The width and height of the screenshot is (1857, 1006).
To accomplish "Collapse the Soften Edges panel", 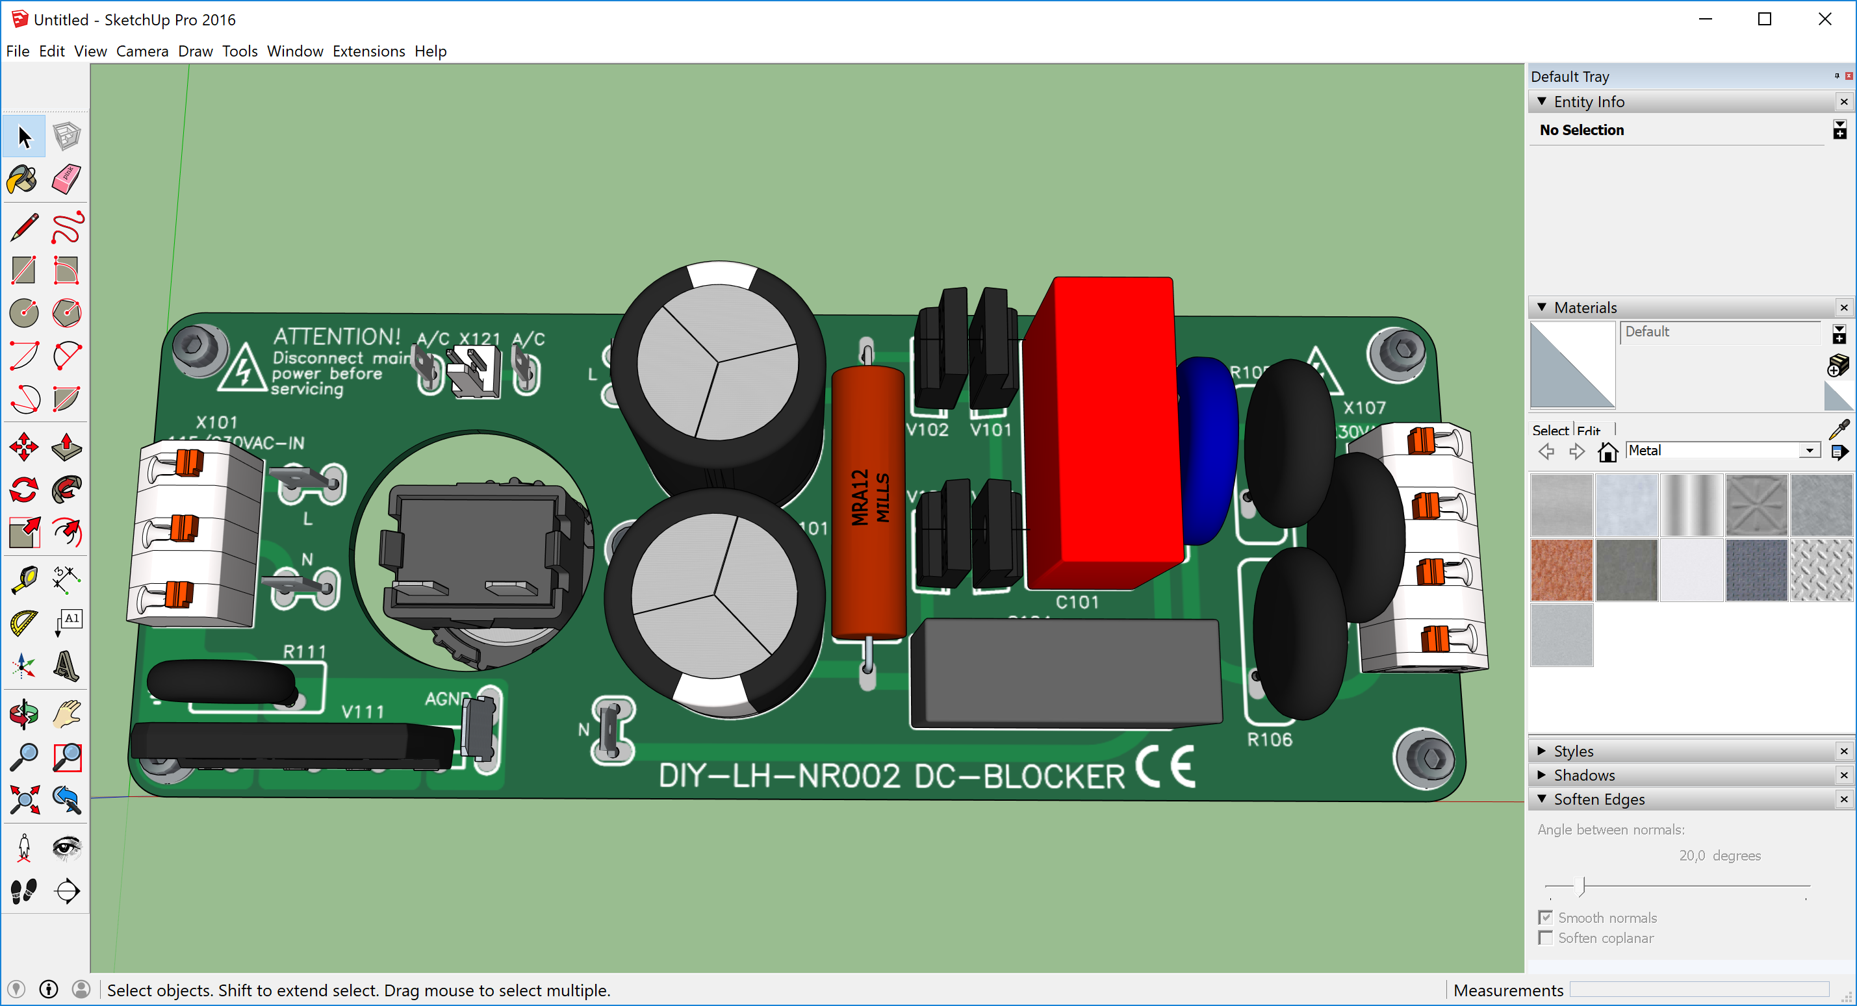I will 1542,799.
